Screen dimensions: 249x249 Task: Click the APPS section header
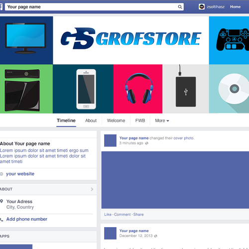(x=5, y=236)
